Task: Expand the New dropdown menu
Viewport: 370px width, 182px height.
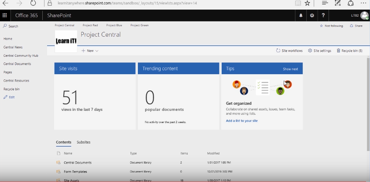Action: [x=90, y=51]
